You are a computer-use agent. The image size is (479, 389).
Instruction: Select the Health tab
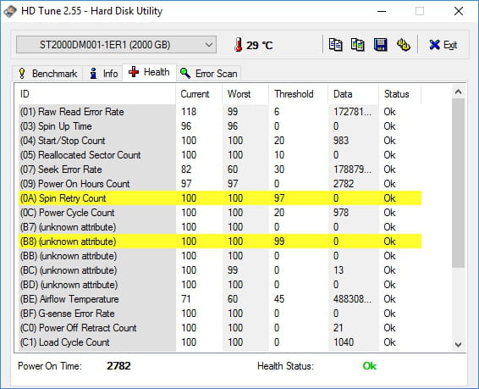150,73
